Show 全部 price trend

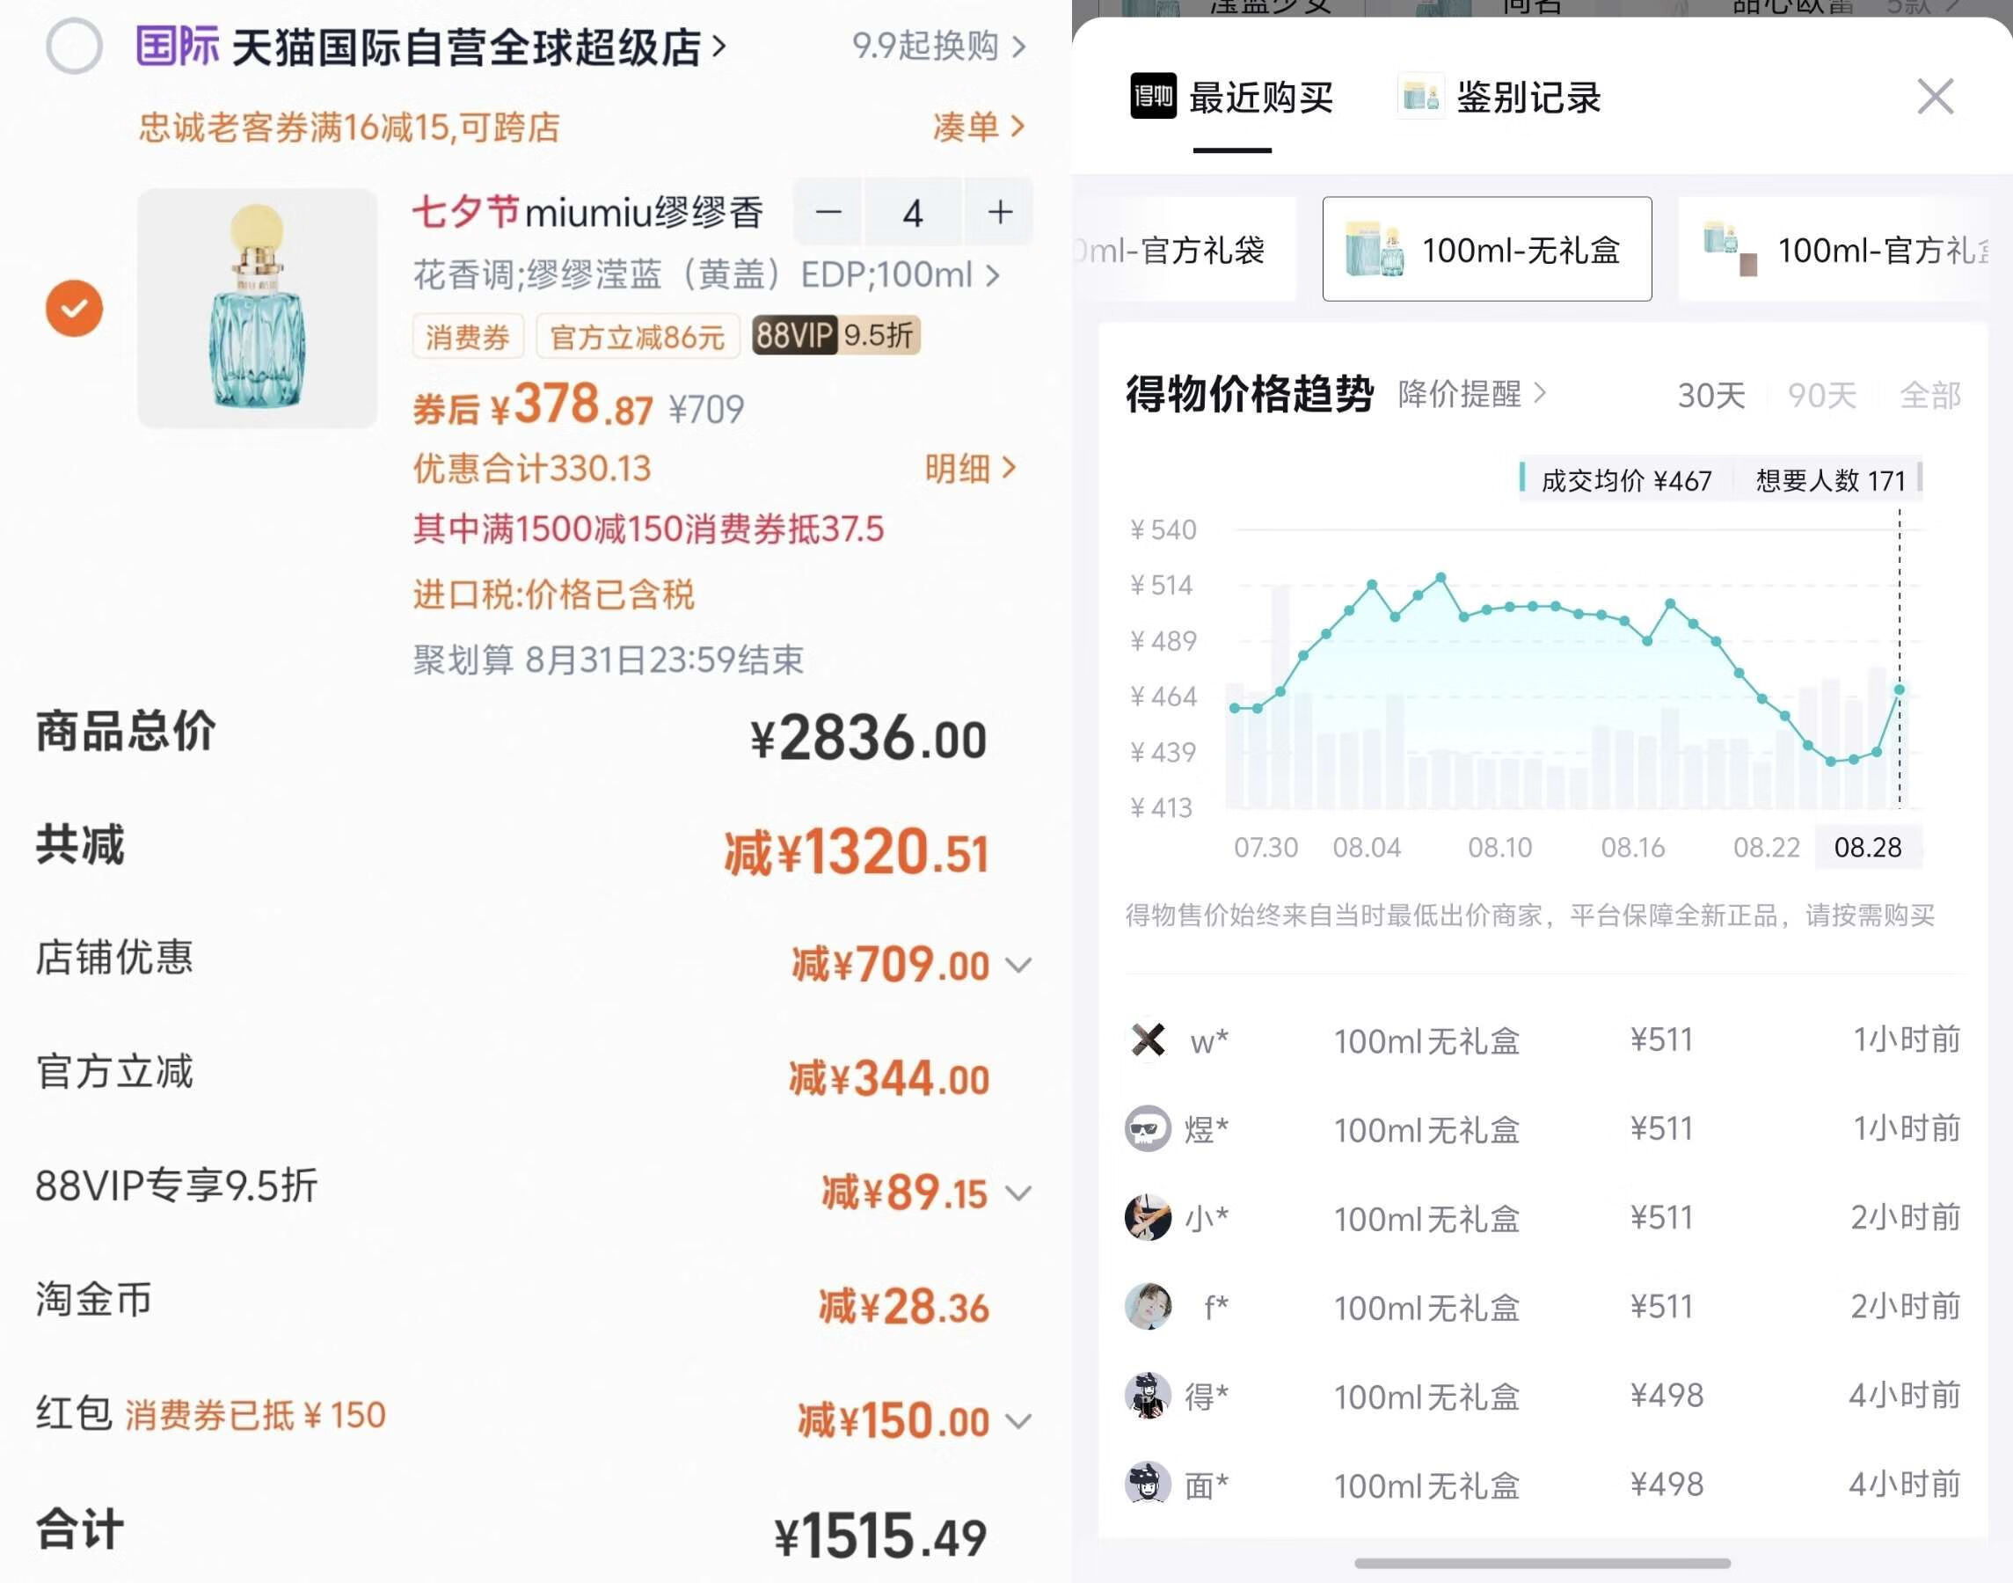coord(1930,396)
